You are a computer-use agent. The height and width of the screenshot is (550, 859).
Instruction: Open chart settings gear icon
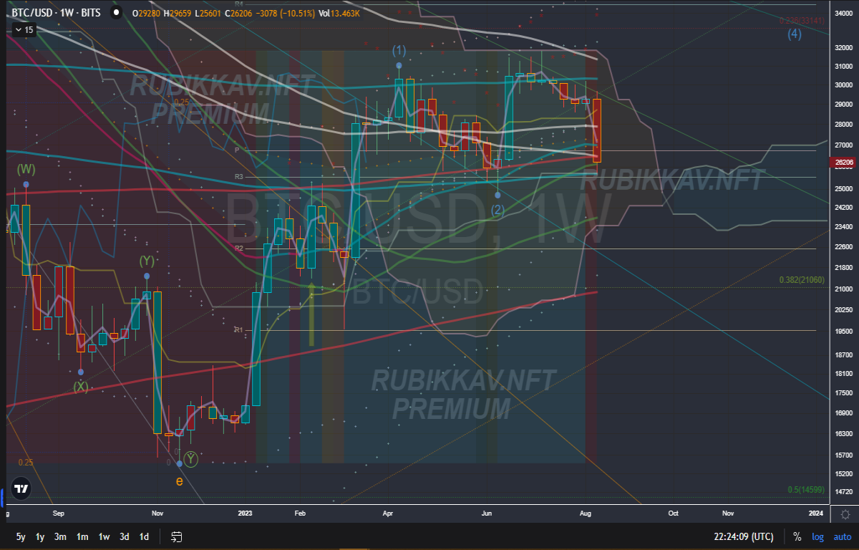pos(845,513)
